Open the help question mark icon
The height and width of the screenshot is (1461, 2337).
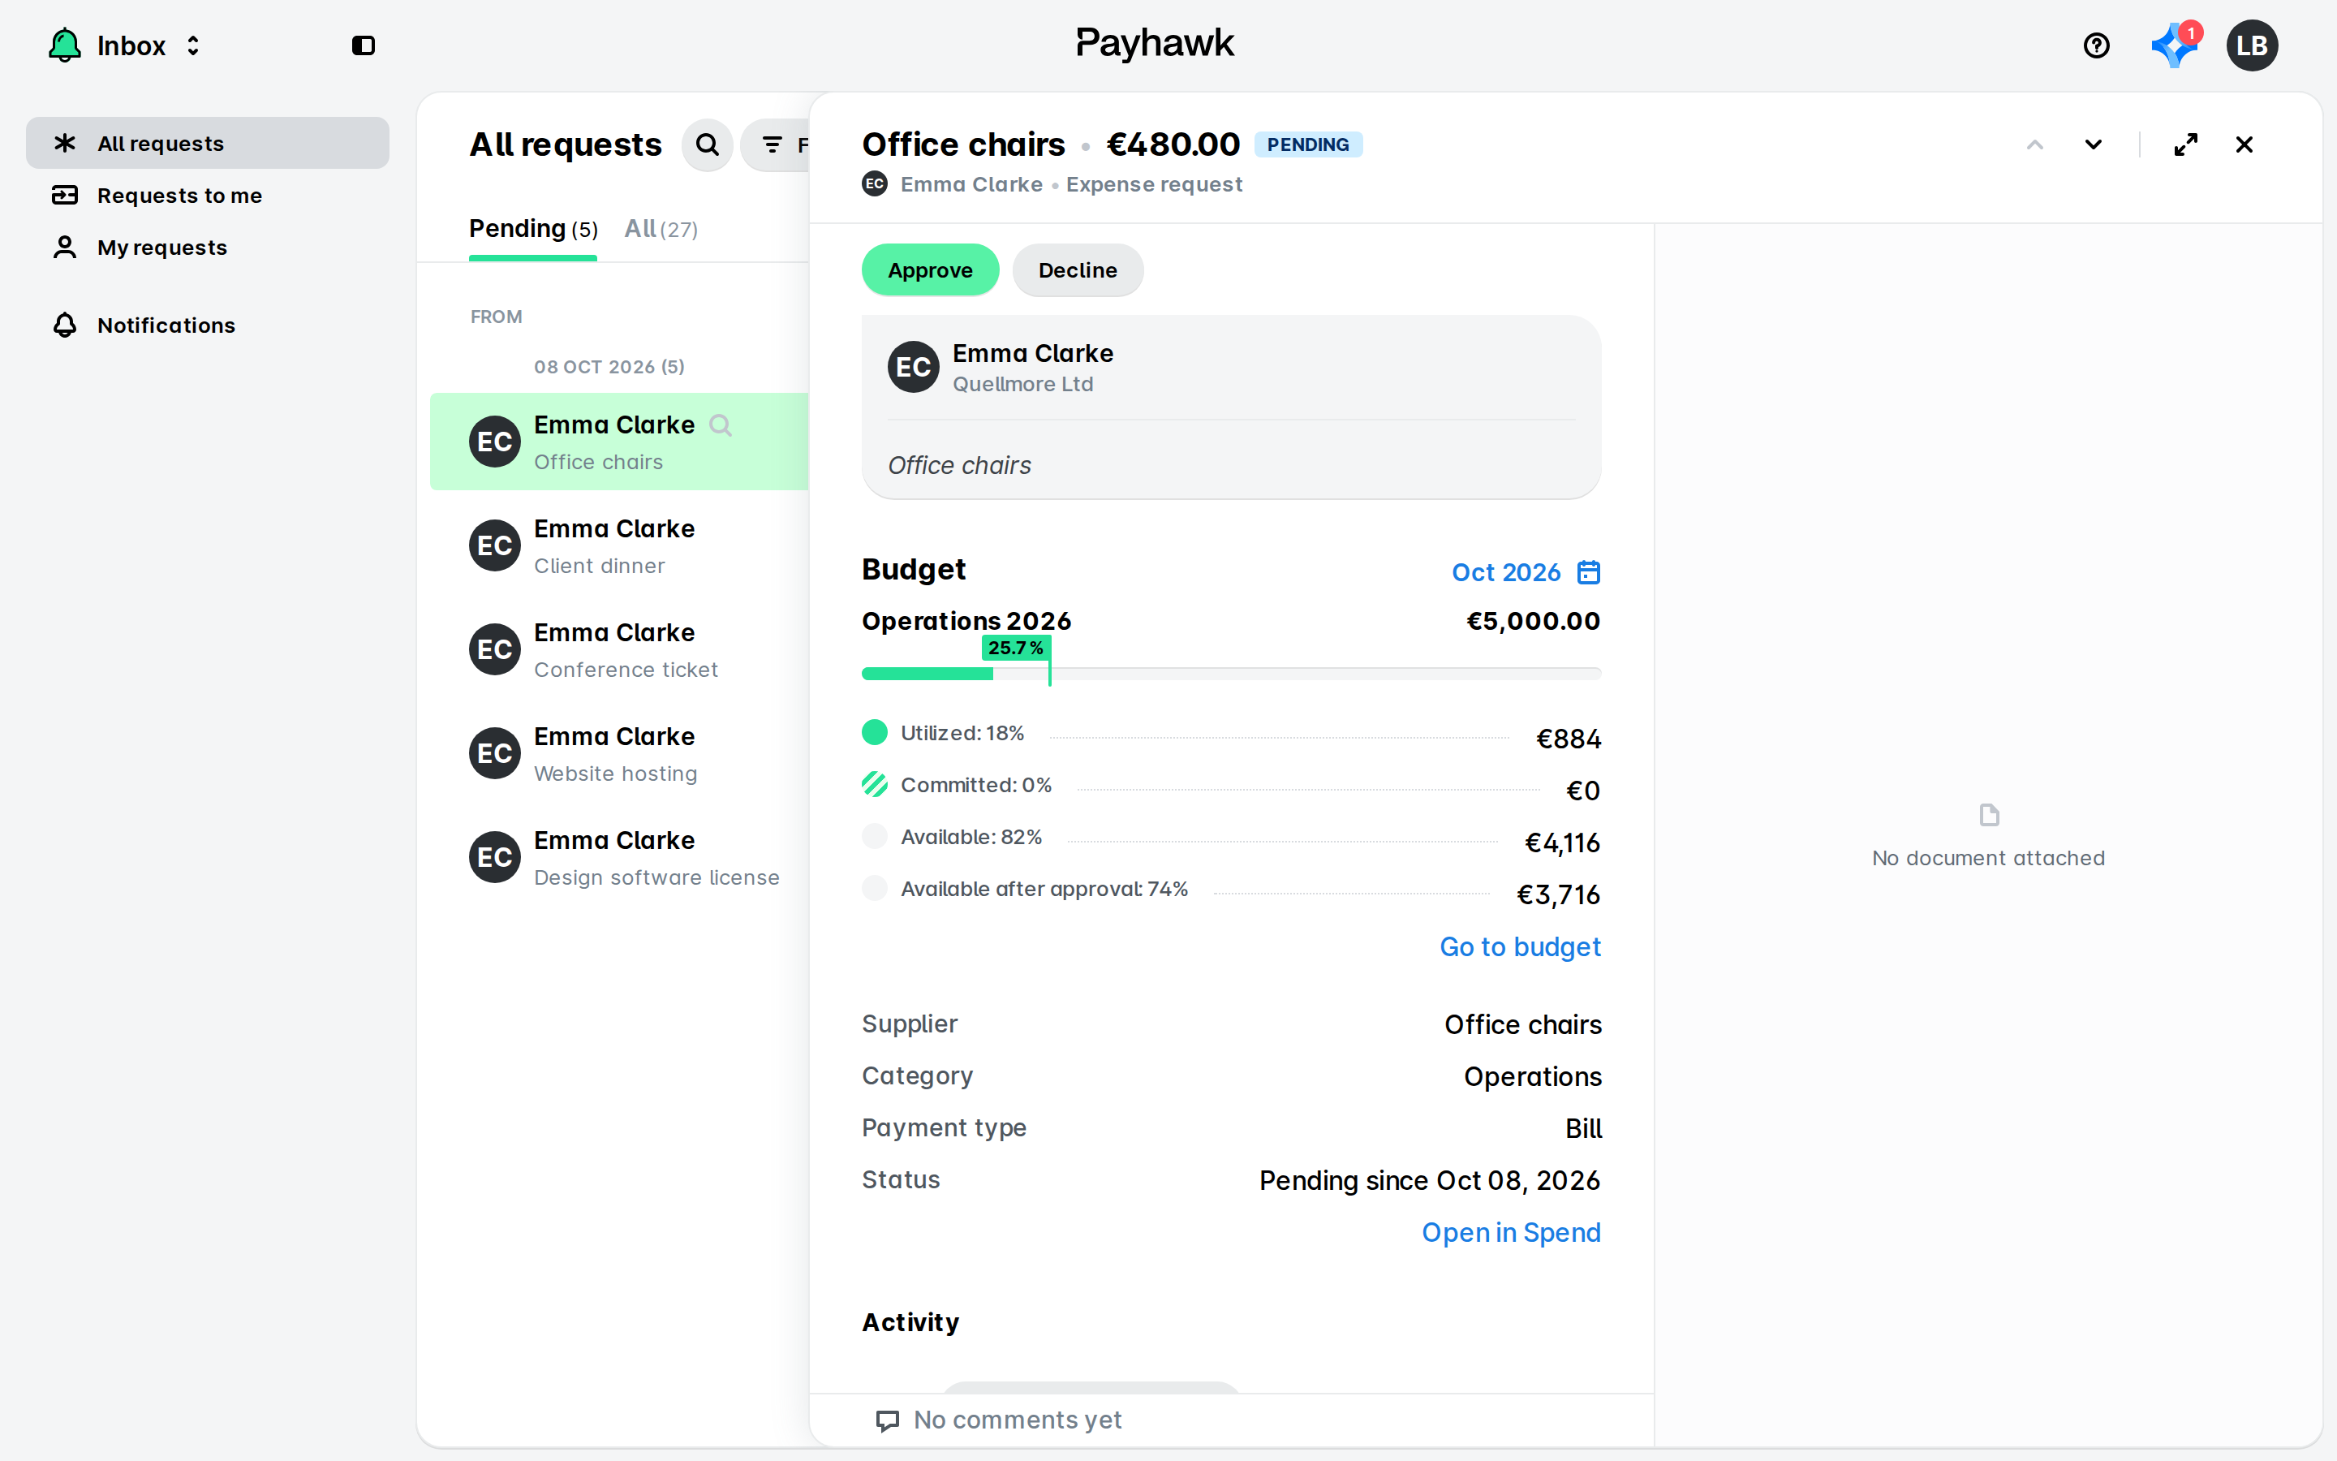click(2095, 45)
